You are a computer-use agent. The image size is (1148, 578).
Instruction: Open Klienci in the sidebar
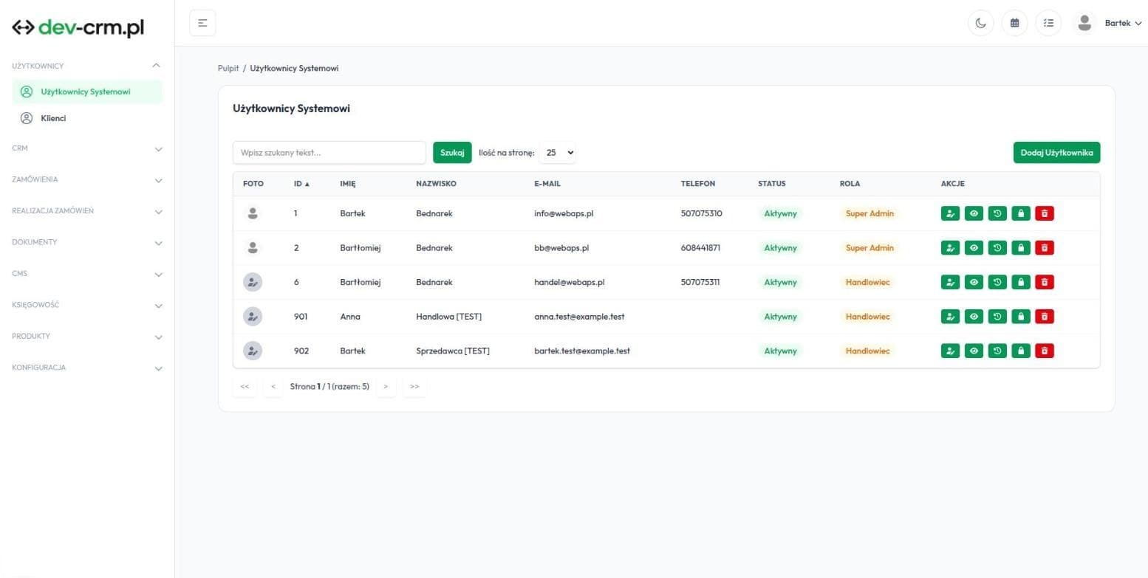click(x=87, y=118)
